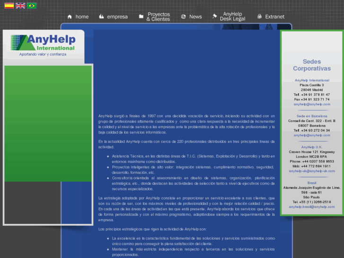Open the home menu item
The image size is (344, 258).
tap(82, 17)
